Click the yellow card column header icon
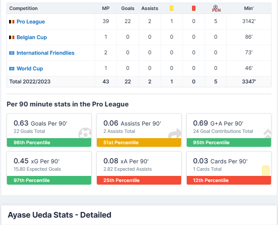This screenshot has width=278, height=225. tap(172, 8)
